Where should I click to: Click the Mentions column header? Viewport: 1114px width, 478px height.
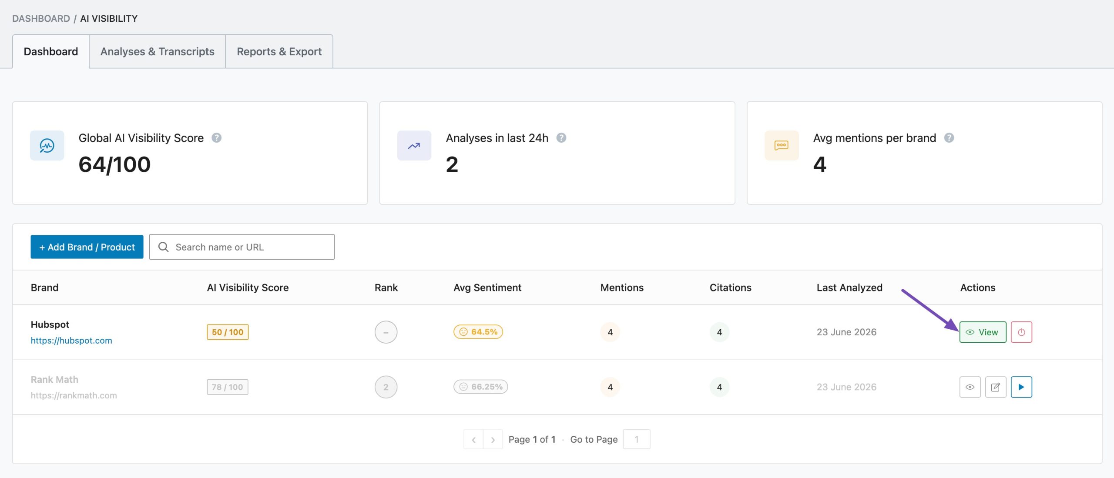(622, 287)
